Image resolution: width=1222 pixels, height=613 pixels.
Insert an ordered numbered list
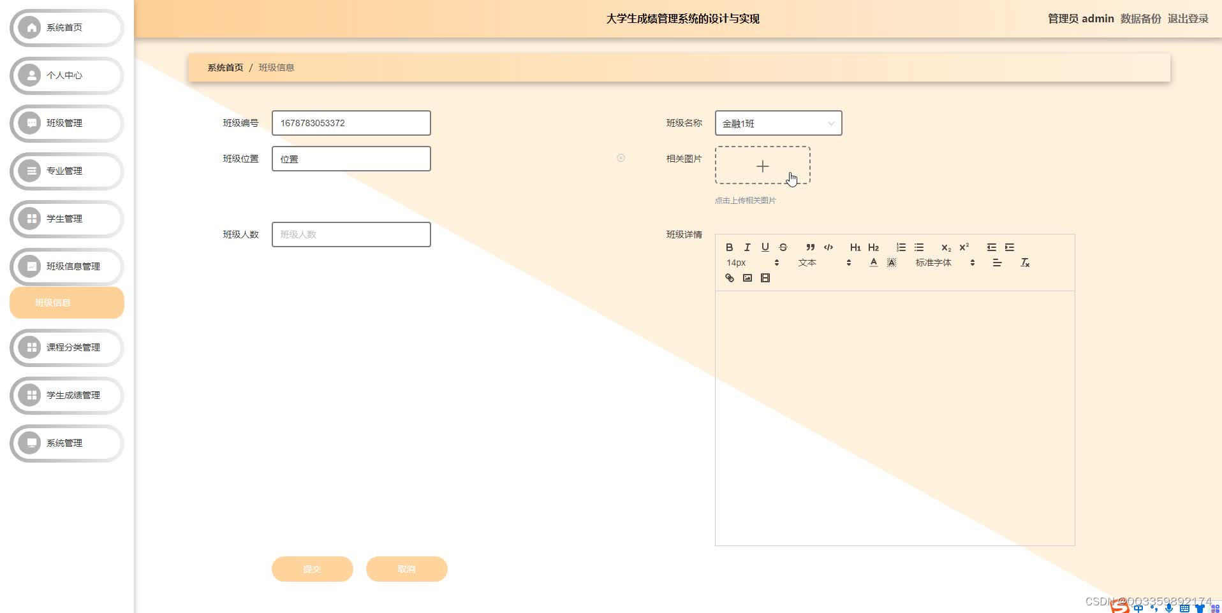[x=901, y=247]
